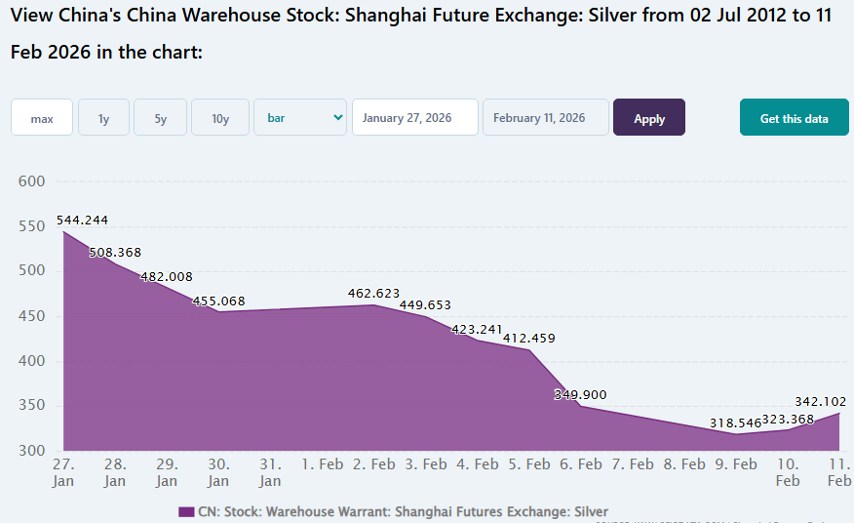The height and width of the screenshot is (523, 854).
Task: Click the February 11, 2026 end date field
Action: click(x=545, y=117)
